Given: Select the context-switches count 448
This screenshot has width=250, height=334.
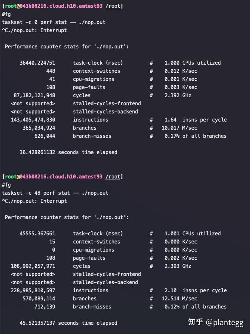Looking at the screenshot, I should click(51, 71).
